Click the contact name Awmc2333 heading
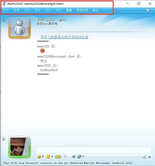 (46, 19)
